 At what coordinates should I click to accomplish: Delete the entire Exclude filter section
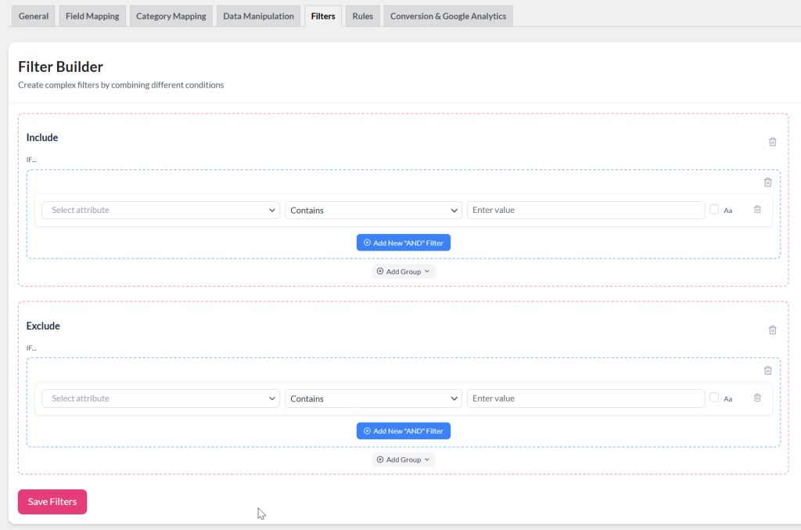[x=772, y=330]
